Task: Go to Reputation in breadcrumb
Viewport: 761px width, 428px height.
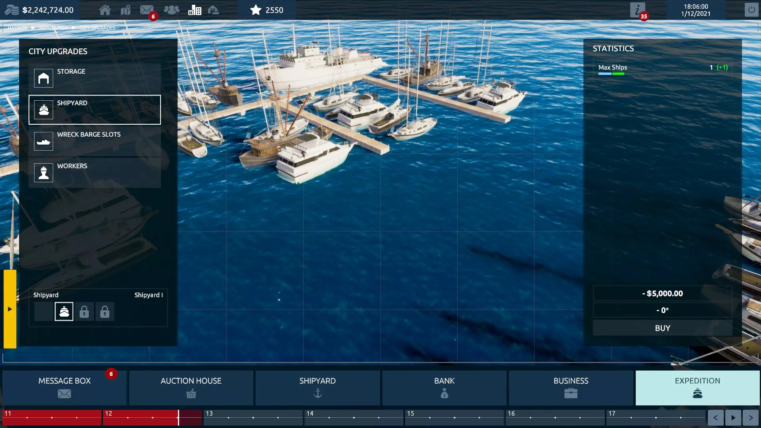Action: pos(54,28)
